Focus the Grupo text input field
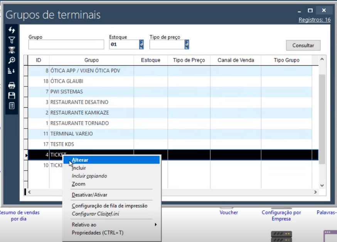The height and width of the screenshot is (242, 337). [66, 45]
